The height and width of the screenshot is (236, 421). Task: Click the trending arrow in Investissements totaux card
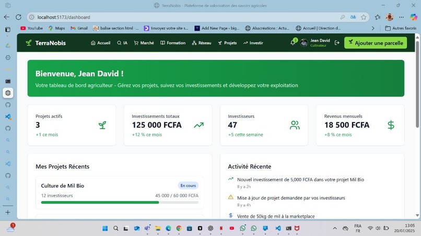coord(198,125)
